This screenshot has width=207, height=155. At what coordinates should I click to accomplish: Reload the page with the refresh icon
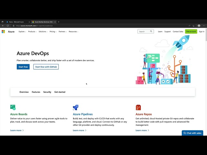[8, 26]
